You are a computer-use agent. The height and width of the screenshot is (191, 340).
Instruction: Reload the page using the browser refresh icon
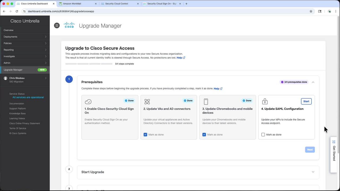[x=17, y=11]
